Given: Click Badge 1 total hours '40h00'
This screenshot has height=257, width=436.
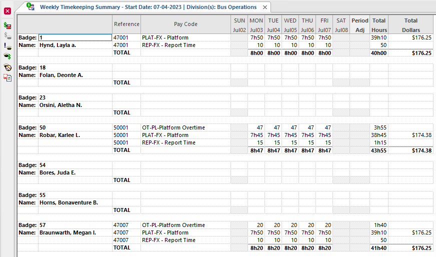Looking at the screenshot, I should tap(378, 53).
